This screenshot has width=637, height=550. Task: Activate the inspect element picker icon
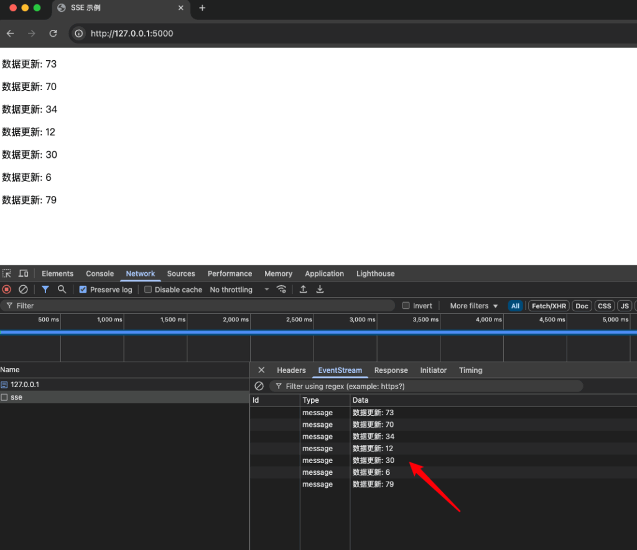click(x=7, y=273)
